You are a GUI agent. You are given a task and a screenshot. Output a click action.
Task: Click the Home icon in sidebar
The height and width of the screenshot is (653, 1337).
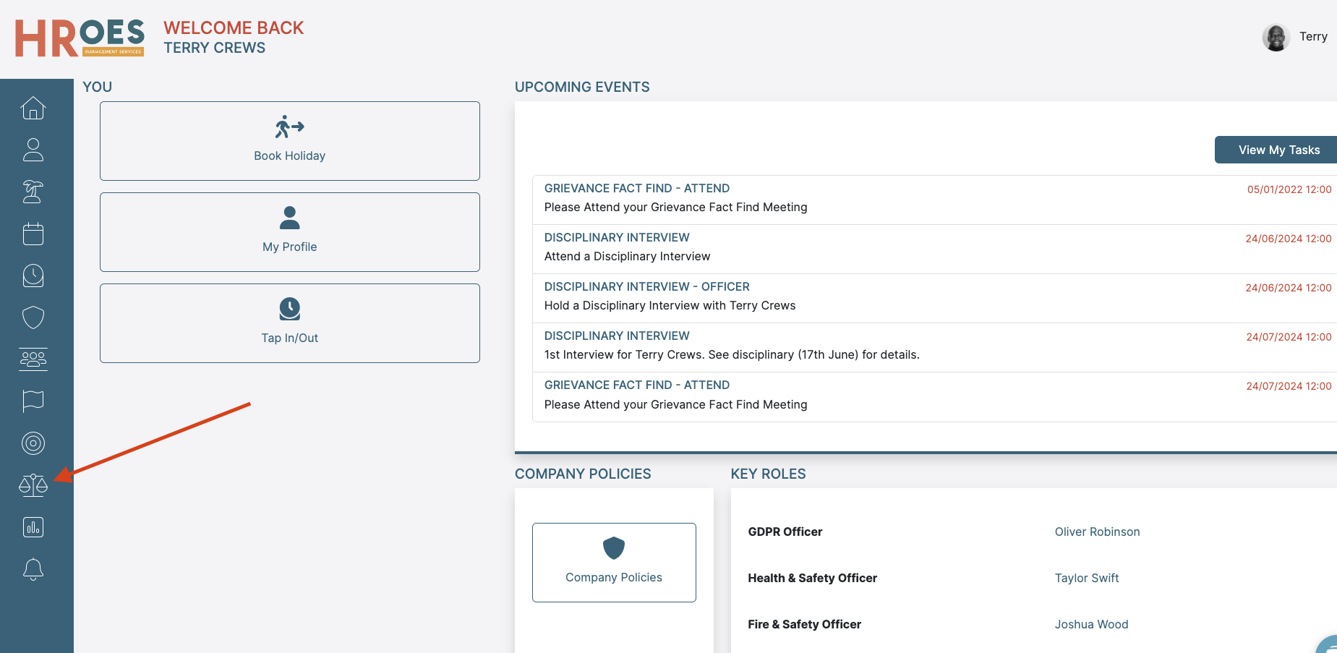[x=33, y=108]
